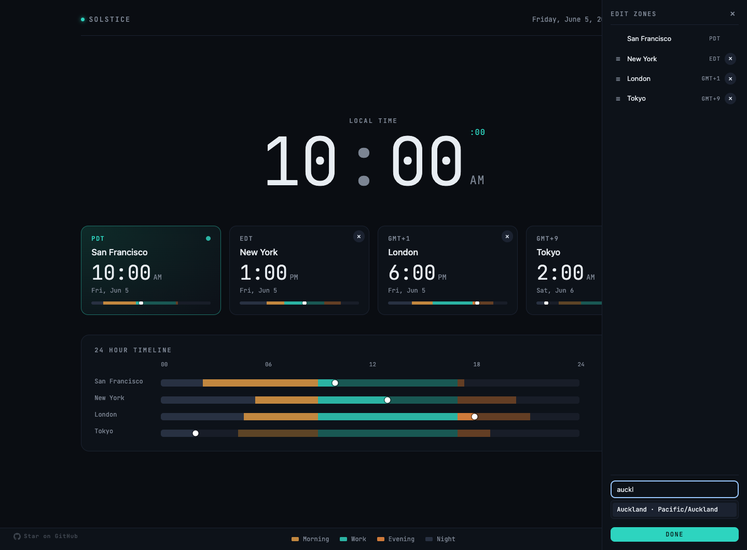Click the London row label in Edit Zones
The image size is (747, 550).
(x=639, y=79)
